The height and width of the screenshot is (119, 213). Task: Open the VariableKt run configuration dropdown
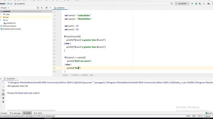(182, 4)
